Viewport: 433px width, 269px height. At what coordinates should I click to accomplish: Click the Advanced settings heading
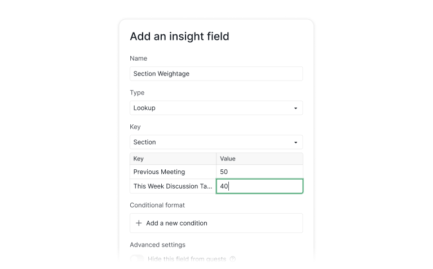tap(157, 245)
